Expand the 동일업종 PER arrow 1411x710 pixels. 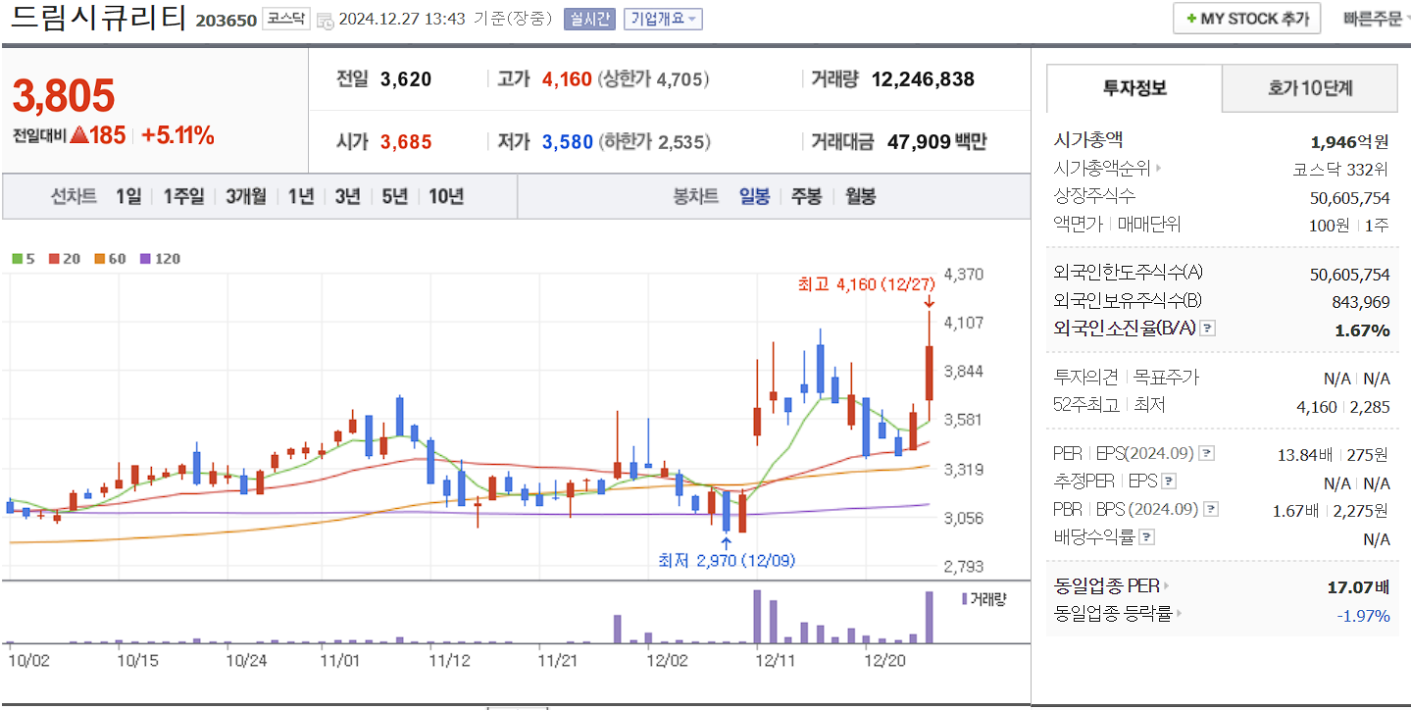(x=1168, y=585)
